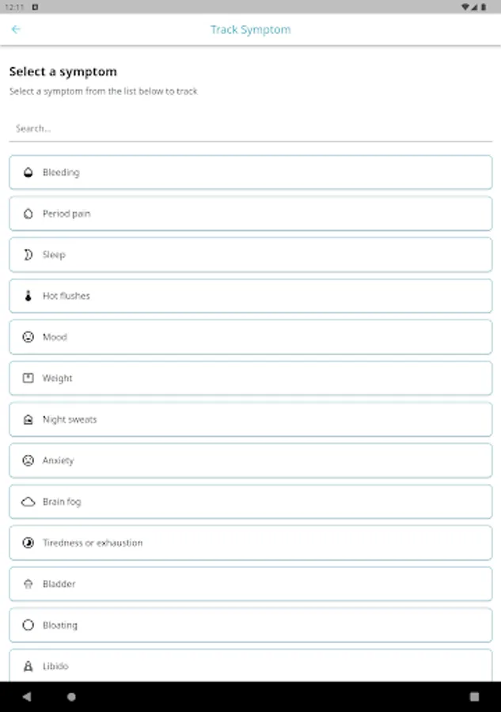The image size is (501, 712).
Task: Select Brain fog from the list
Action: point(250,502)
